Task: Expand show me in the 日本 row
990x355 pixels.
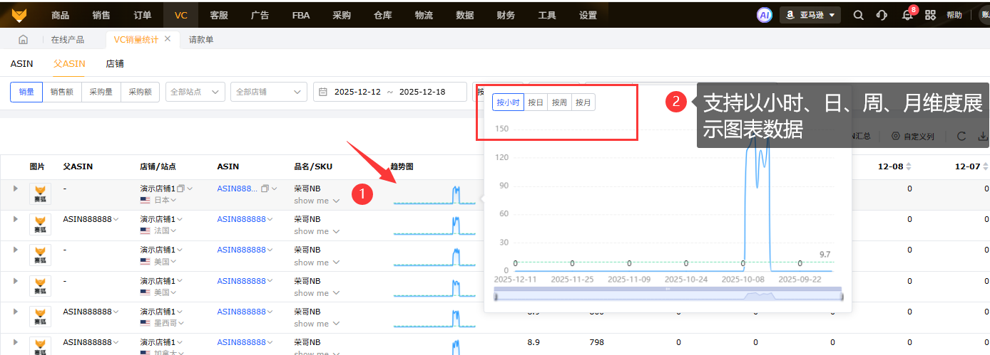Action: pos(317,201)
